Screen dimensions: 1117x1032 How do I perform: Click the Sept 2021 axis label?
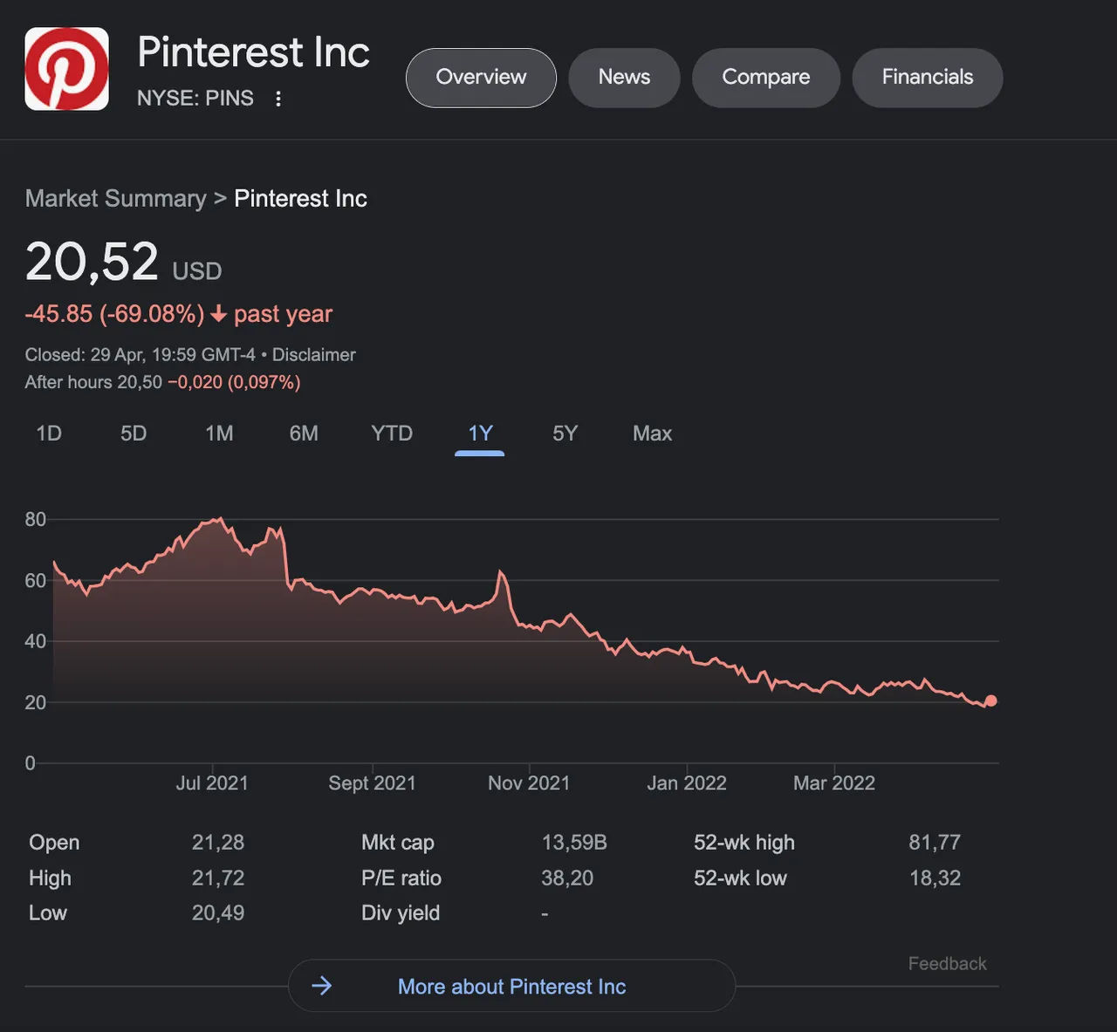(372, 783)
